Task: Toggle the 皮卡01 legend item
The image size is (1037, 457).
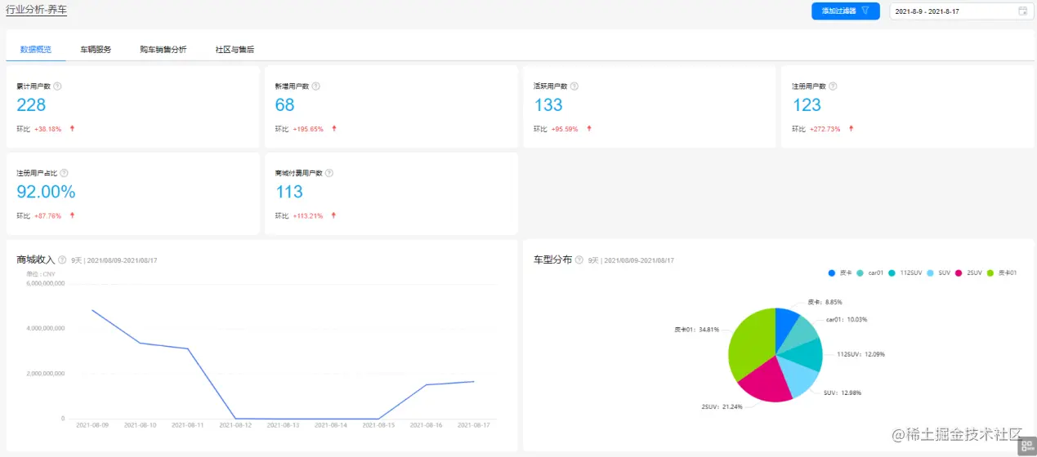Action: point(1001,273)
